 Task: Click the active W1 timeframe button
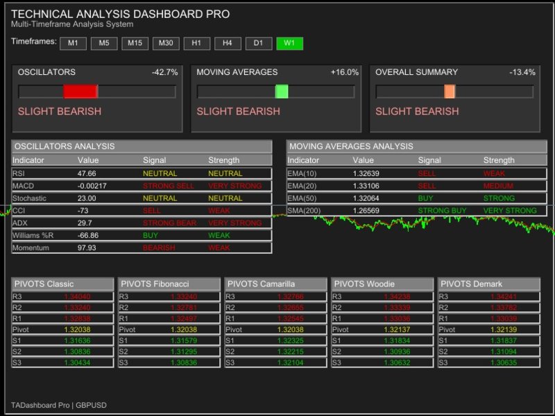[x=289, y=44]
